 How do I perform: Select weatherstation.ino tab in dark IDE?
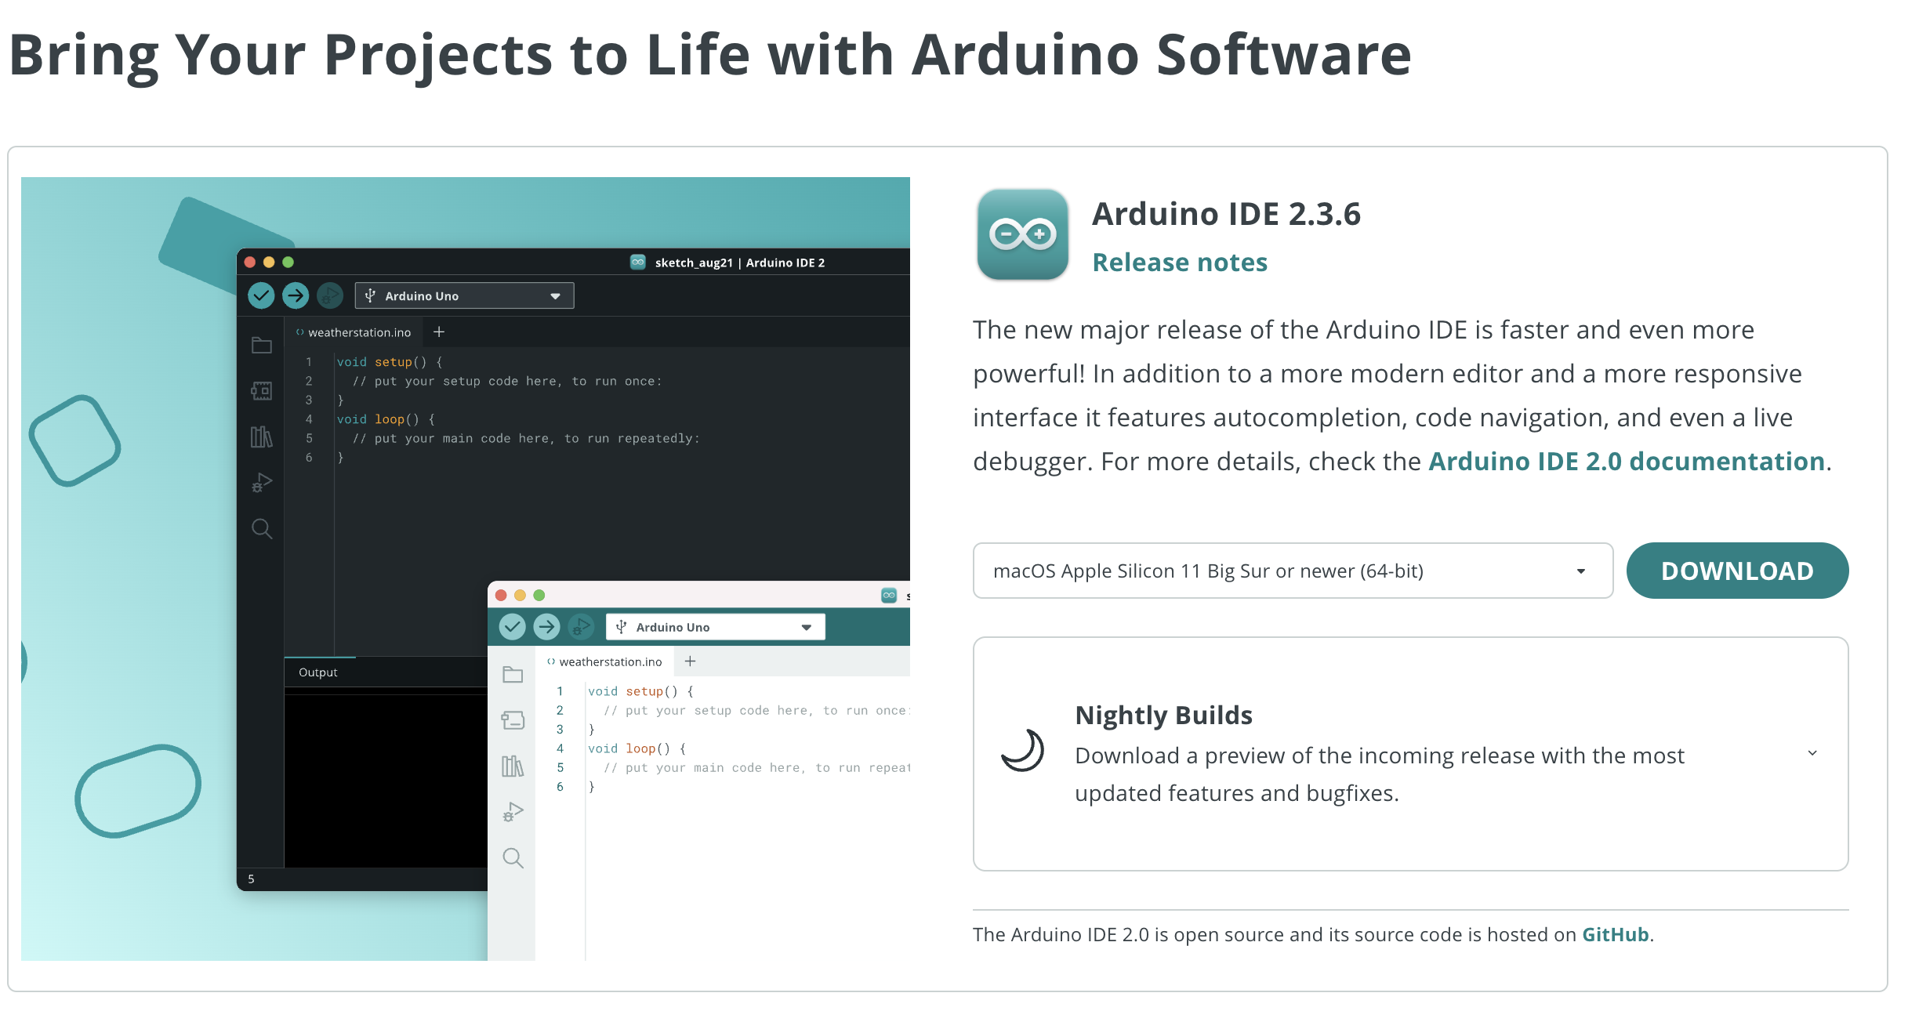click(358, 332)
